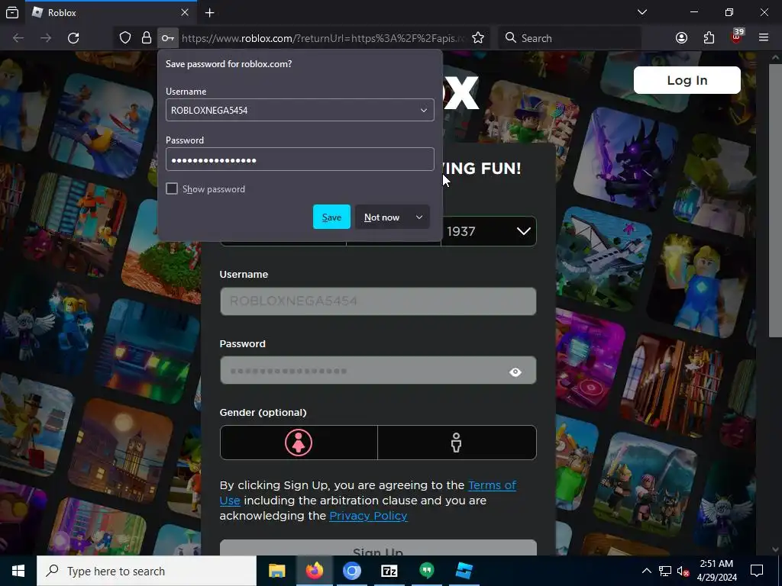Viewport: 782px width, 586px height.
Task: Click the password key icon in address bar
Action: pyautogui.click(x=167, y=38)
